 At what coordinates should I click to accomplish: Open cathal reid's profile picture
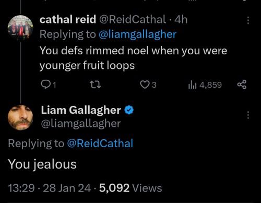point(20,28)
